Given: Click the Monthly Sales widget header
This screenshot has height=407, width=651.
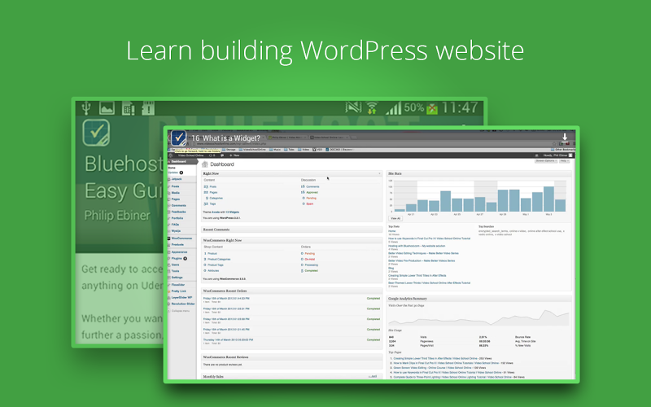Looking at the screenshot, I should point(292,376).
